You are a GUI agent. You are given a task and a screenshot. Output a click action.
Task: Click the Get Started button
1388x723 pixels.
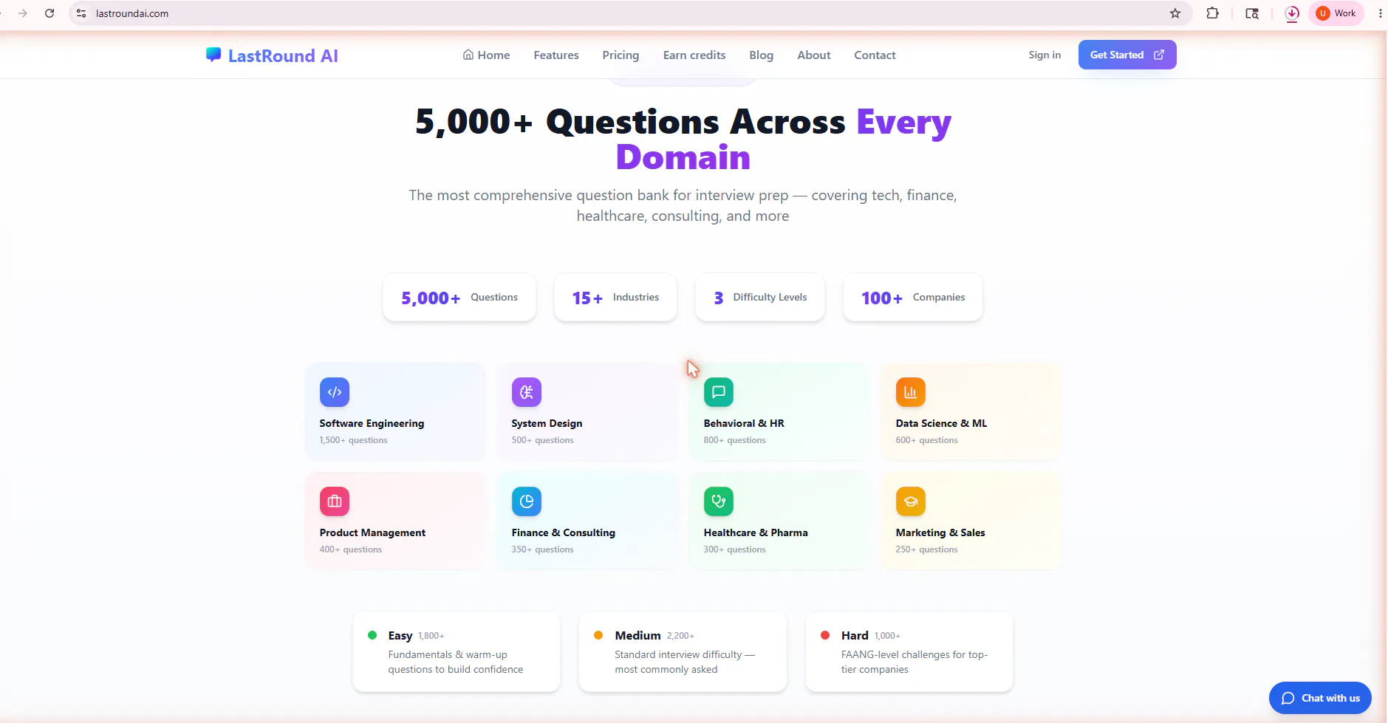tap(1127, 55)
